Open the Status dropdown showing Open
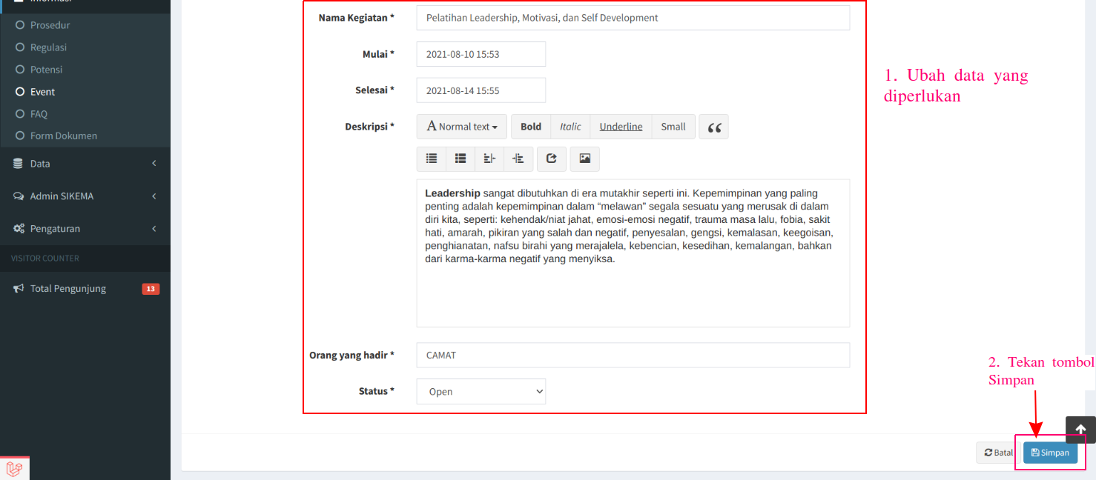 pos(481,391)
